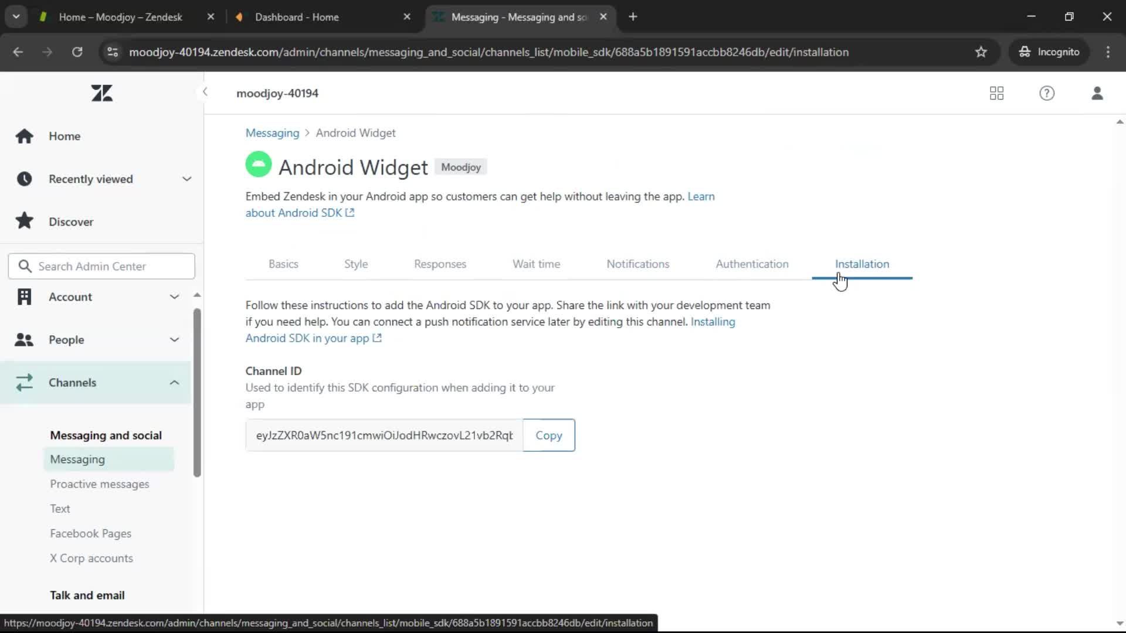Open Messaging in the sidebar
This screenshot has width=1126, height=633.
[x=108, y=460]
